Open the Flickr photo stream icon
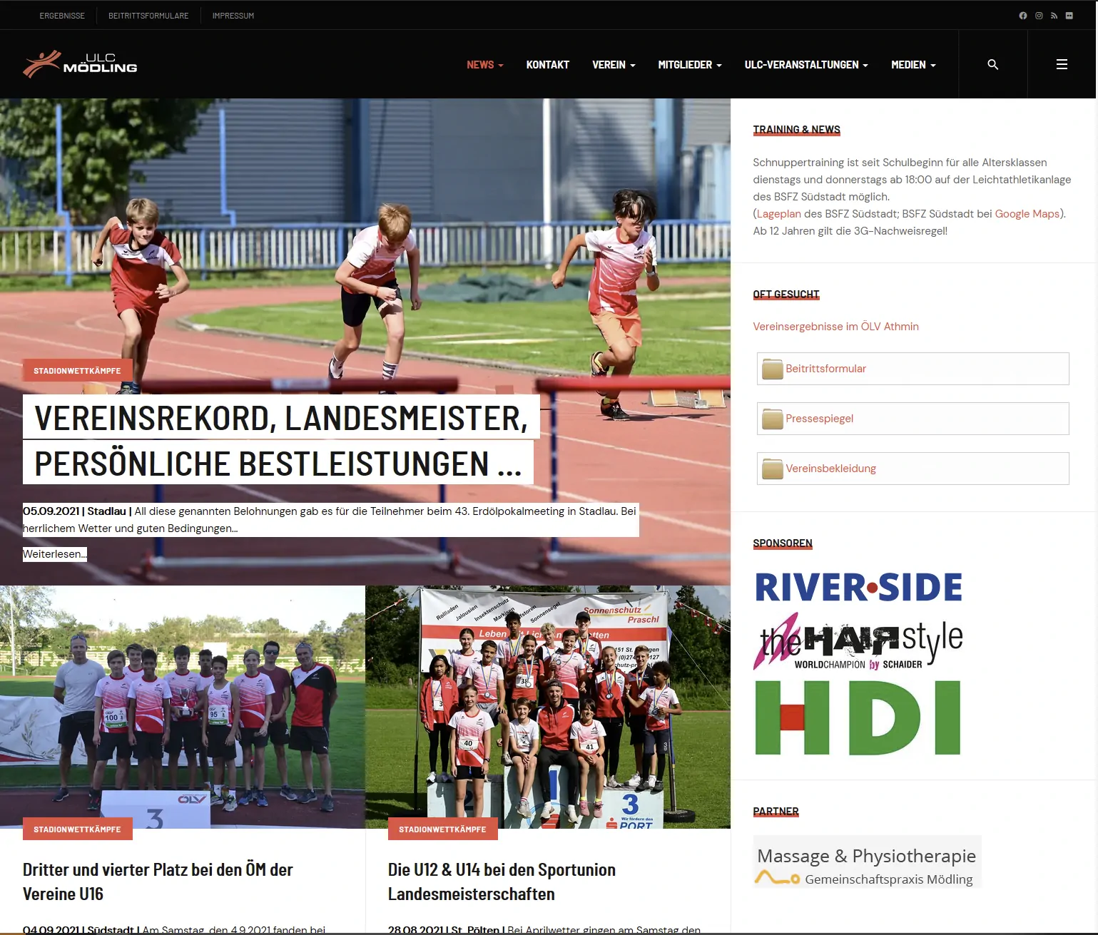This screenshot has width=1098, height=935. [x=1069, y=16]
